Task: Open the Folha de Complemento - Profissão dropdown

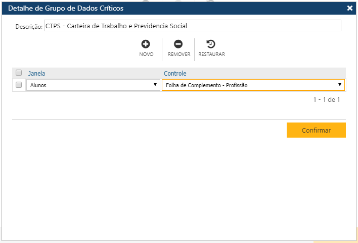Action: coord(250,85)
